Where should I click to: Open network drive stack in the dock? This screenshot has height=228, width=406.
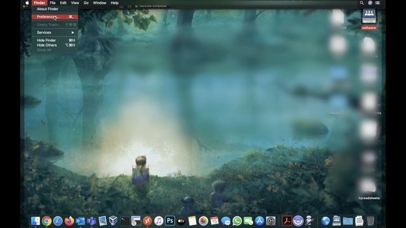coord(336,221)
